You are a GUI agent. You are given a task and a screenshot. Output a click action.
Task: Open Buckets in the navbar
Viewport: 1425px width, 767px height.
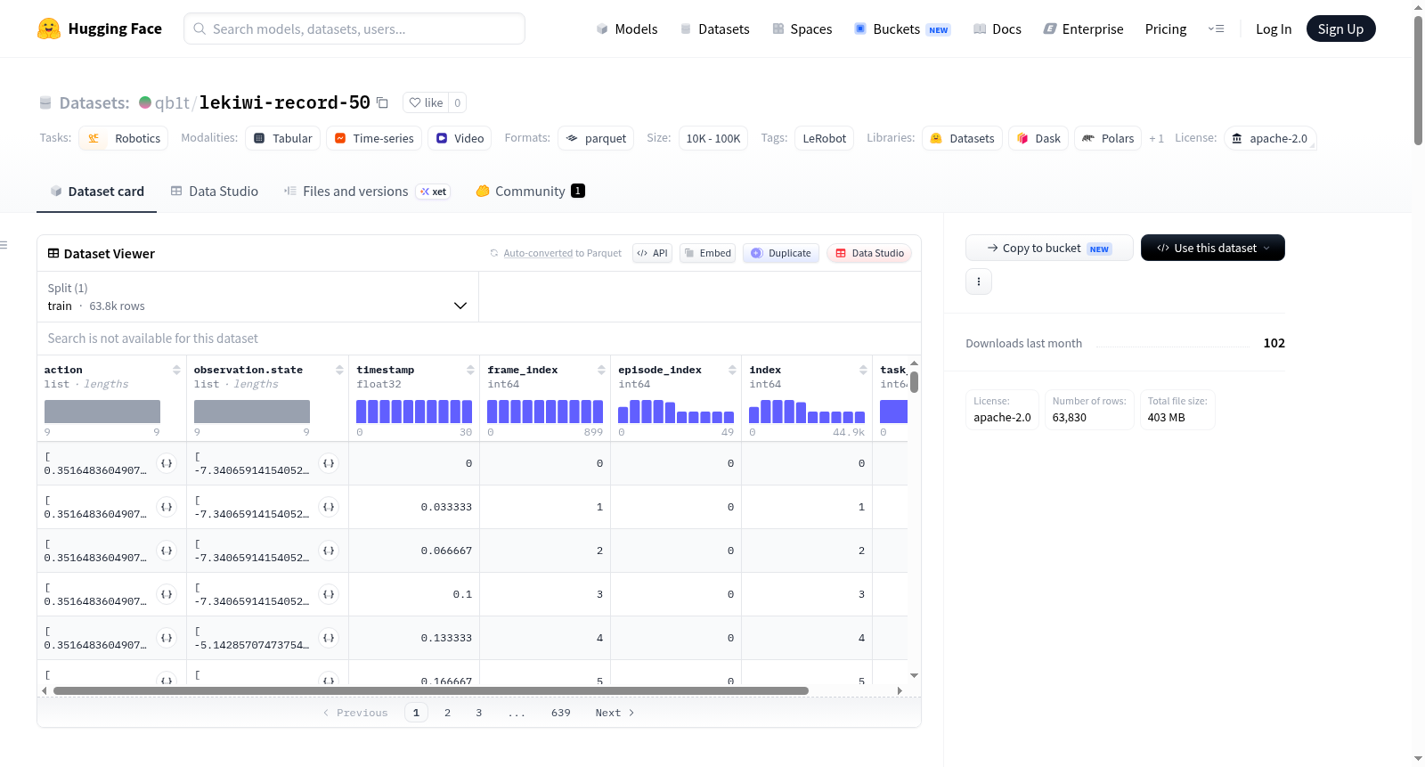[901, 29]
